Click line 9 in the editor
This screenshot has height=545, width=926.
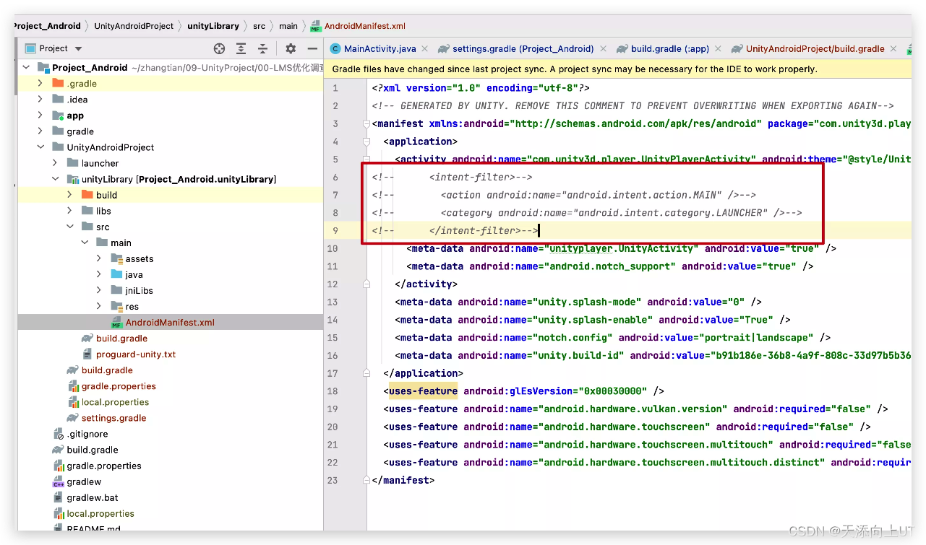(618, 231)
